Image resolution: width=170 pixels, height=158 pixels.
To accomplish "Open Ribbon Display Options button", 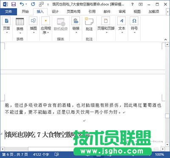I will click(x=141, y=4).
